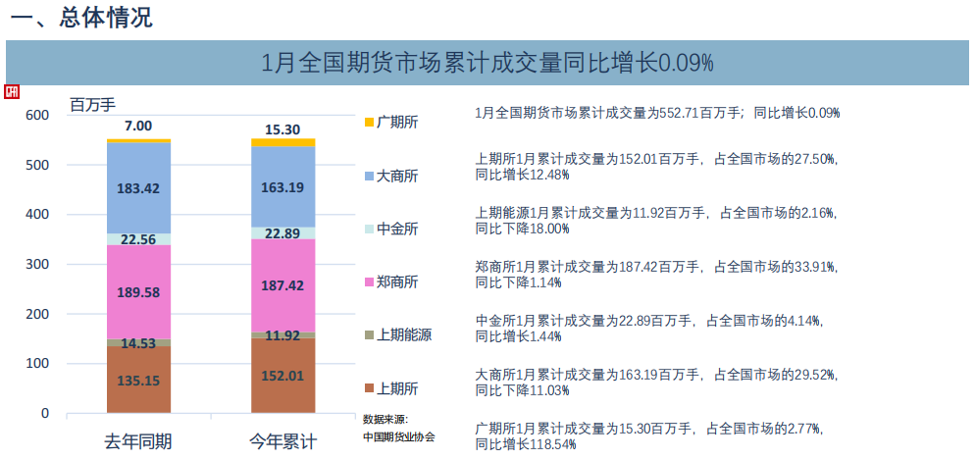Screen dimensions: 975x460
Task: Click the 郑商所 legend label
Action: point(397,282)
